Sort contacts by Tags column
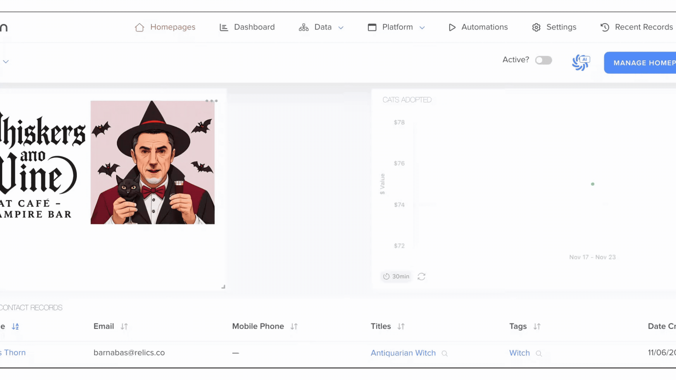Viewport: 676px width, 380px height. pos(537,327)
